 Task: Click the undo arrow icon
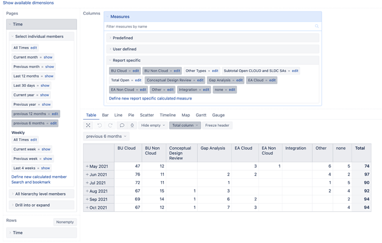[x=100, y=125]
